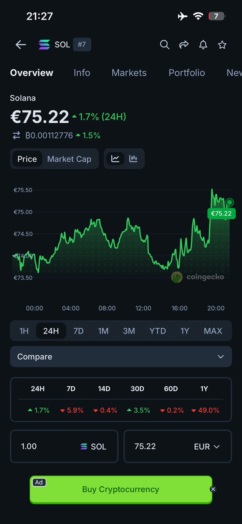Tap the #7 rank badge

coord(82,45)
